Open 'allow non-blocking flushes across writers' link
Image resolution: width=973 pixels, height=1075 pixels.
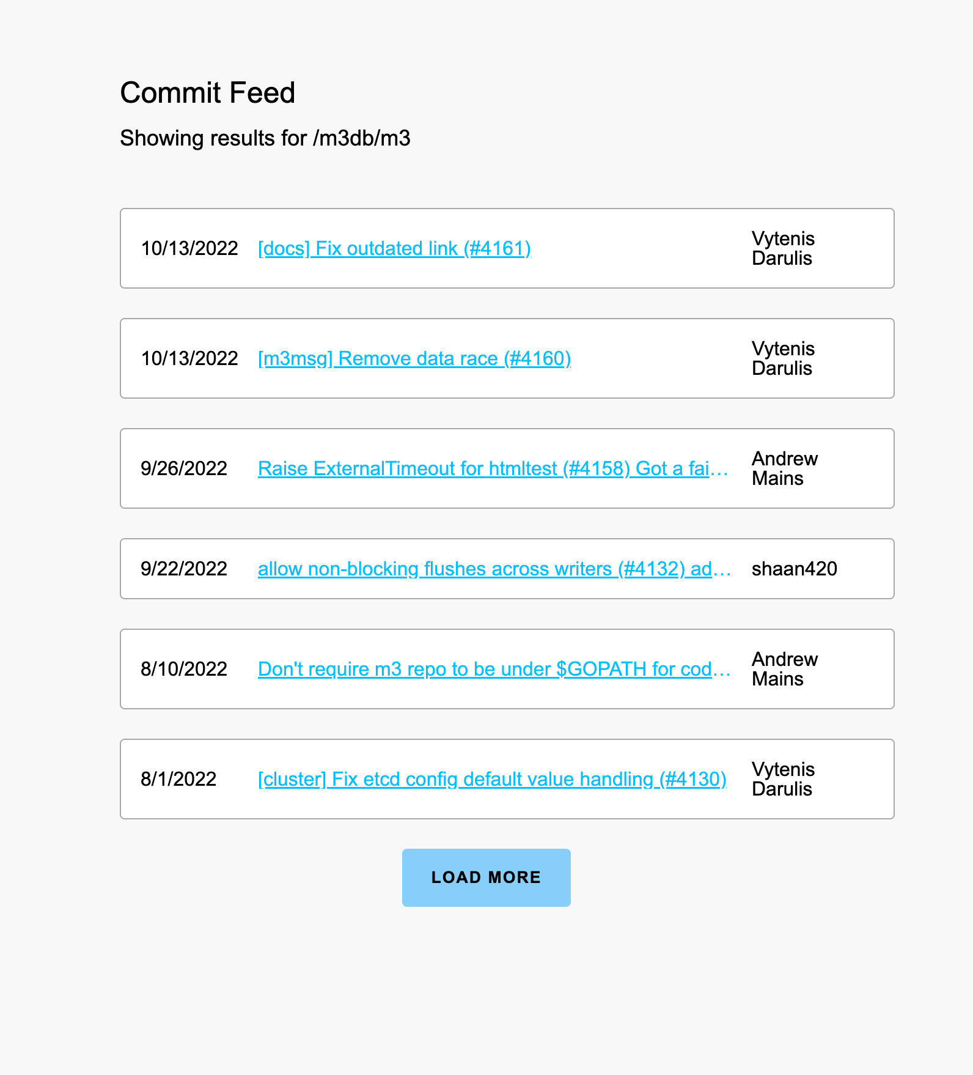pos(494,569)
